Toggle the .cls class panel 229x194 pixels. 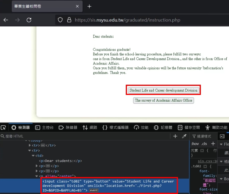[204, 144]
